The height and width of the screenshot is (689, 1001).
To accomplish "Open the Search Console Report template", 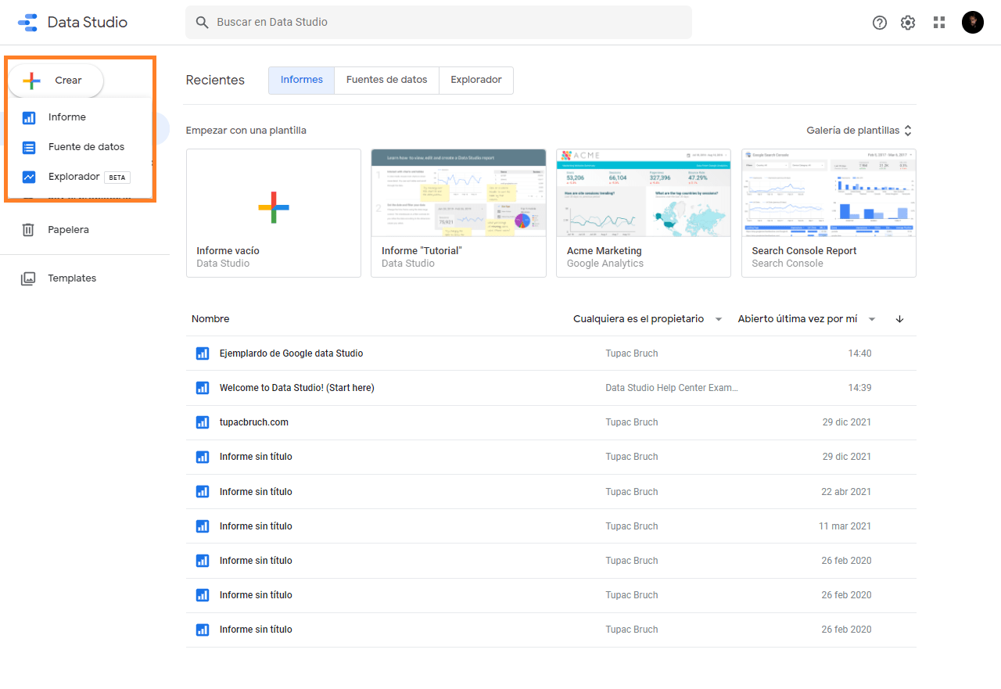I will 829,213.
